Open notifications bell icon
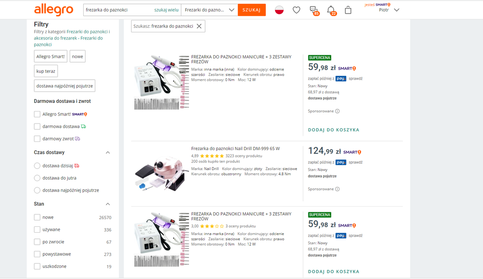The width and height of the screenshot is (483, 279). pyautogui.click(x=331, y=10)
